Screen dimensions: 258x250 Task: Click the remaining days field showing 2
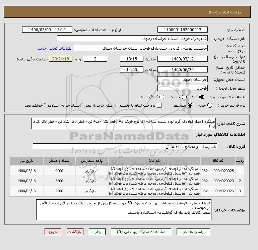point(95,59)
